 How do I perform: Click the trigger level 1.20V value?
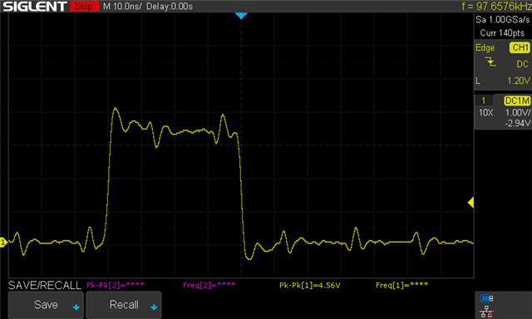(519, 81)
